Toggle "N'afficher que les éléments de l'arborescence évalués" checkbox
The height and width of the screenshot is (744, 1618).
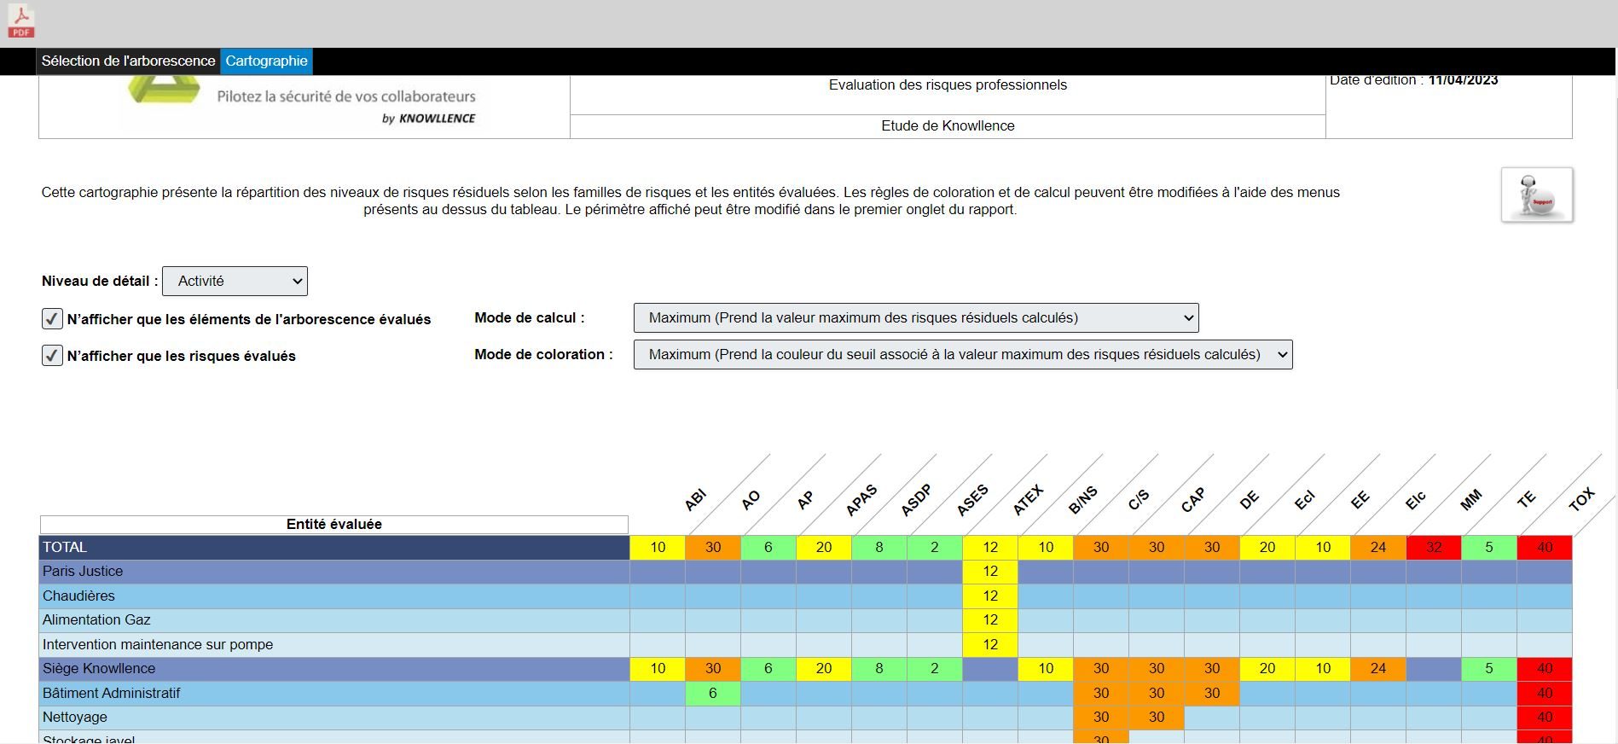pyautogui.click(x=52, y=319)
